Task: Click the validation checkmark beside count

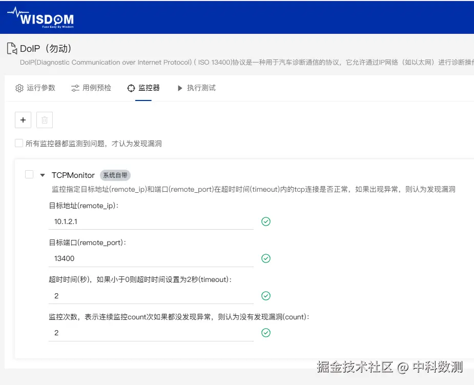Action: click(x=266, y=333)
